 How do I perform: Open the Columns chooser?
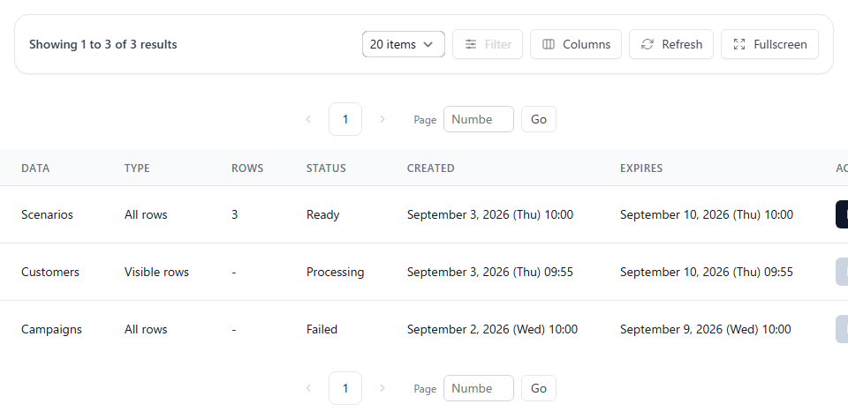(x=576, y=44)
